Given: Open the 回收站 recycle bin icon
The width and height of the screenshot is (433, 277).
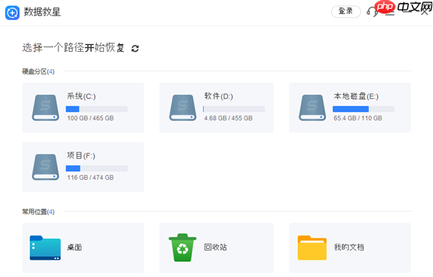Looking at the screenshot, I should click(183, 248).
